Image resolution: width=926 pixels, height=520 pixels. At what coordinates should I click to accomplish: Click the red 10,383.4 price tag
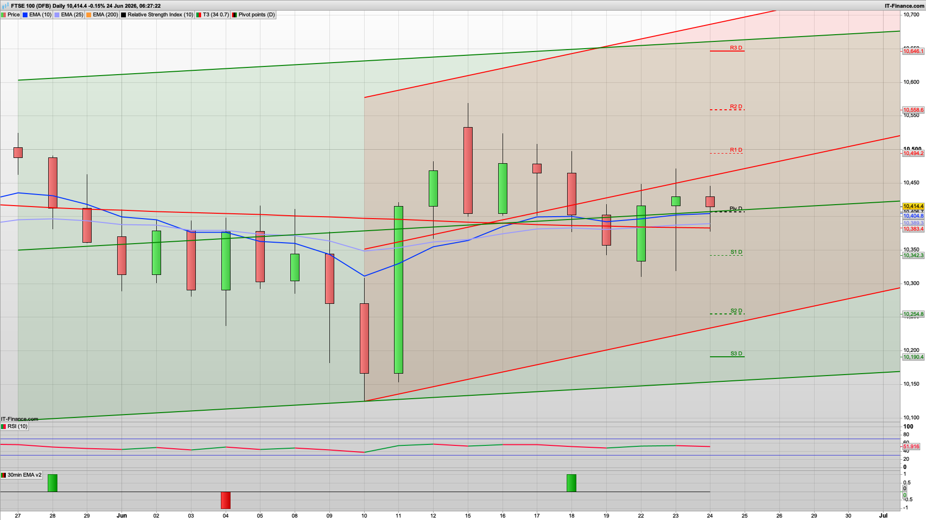point(913,229)
